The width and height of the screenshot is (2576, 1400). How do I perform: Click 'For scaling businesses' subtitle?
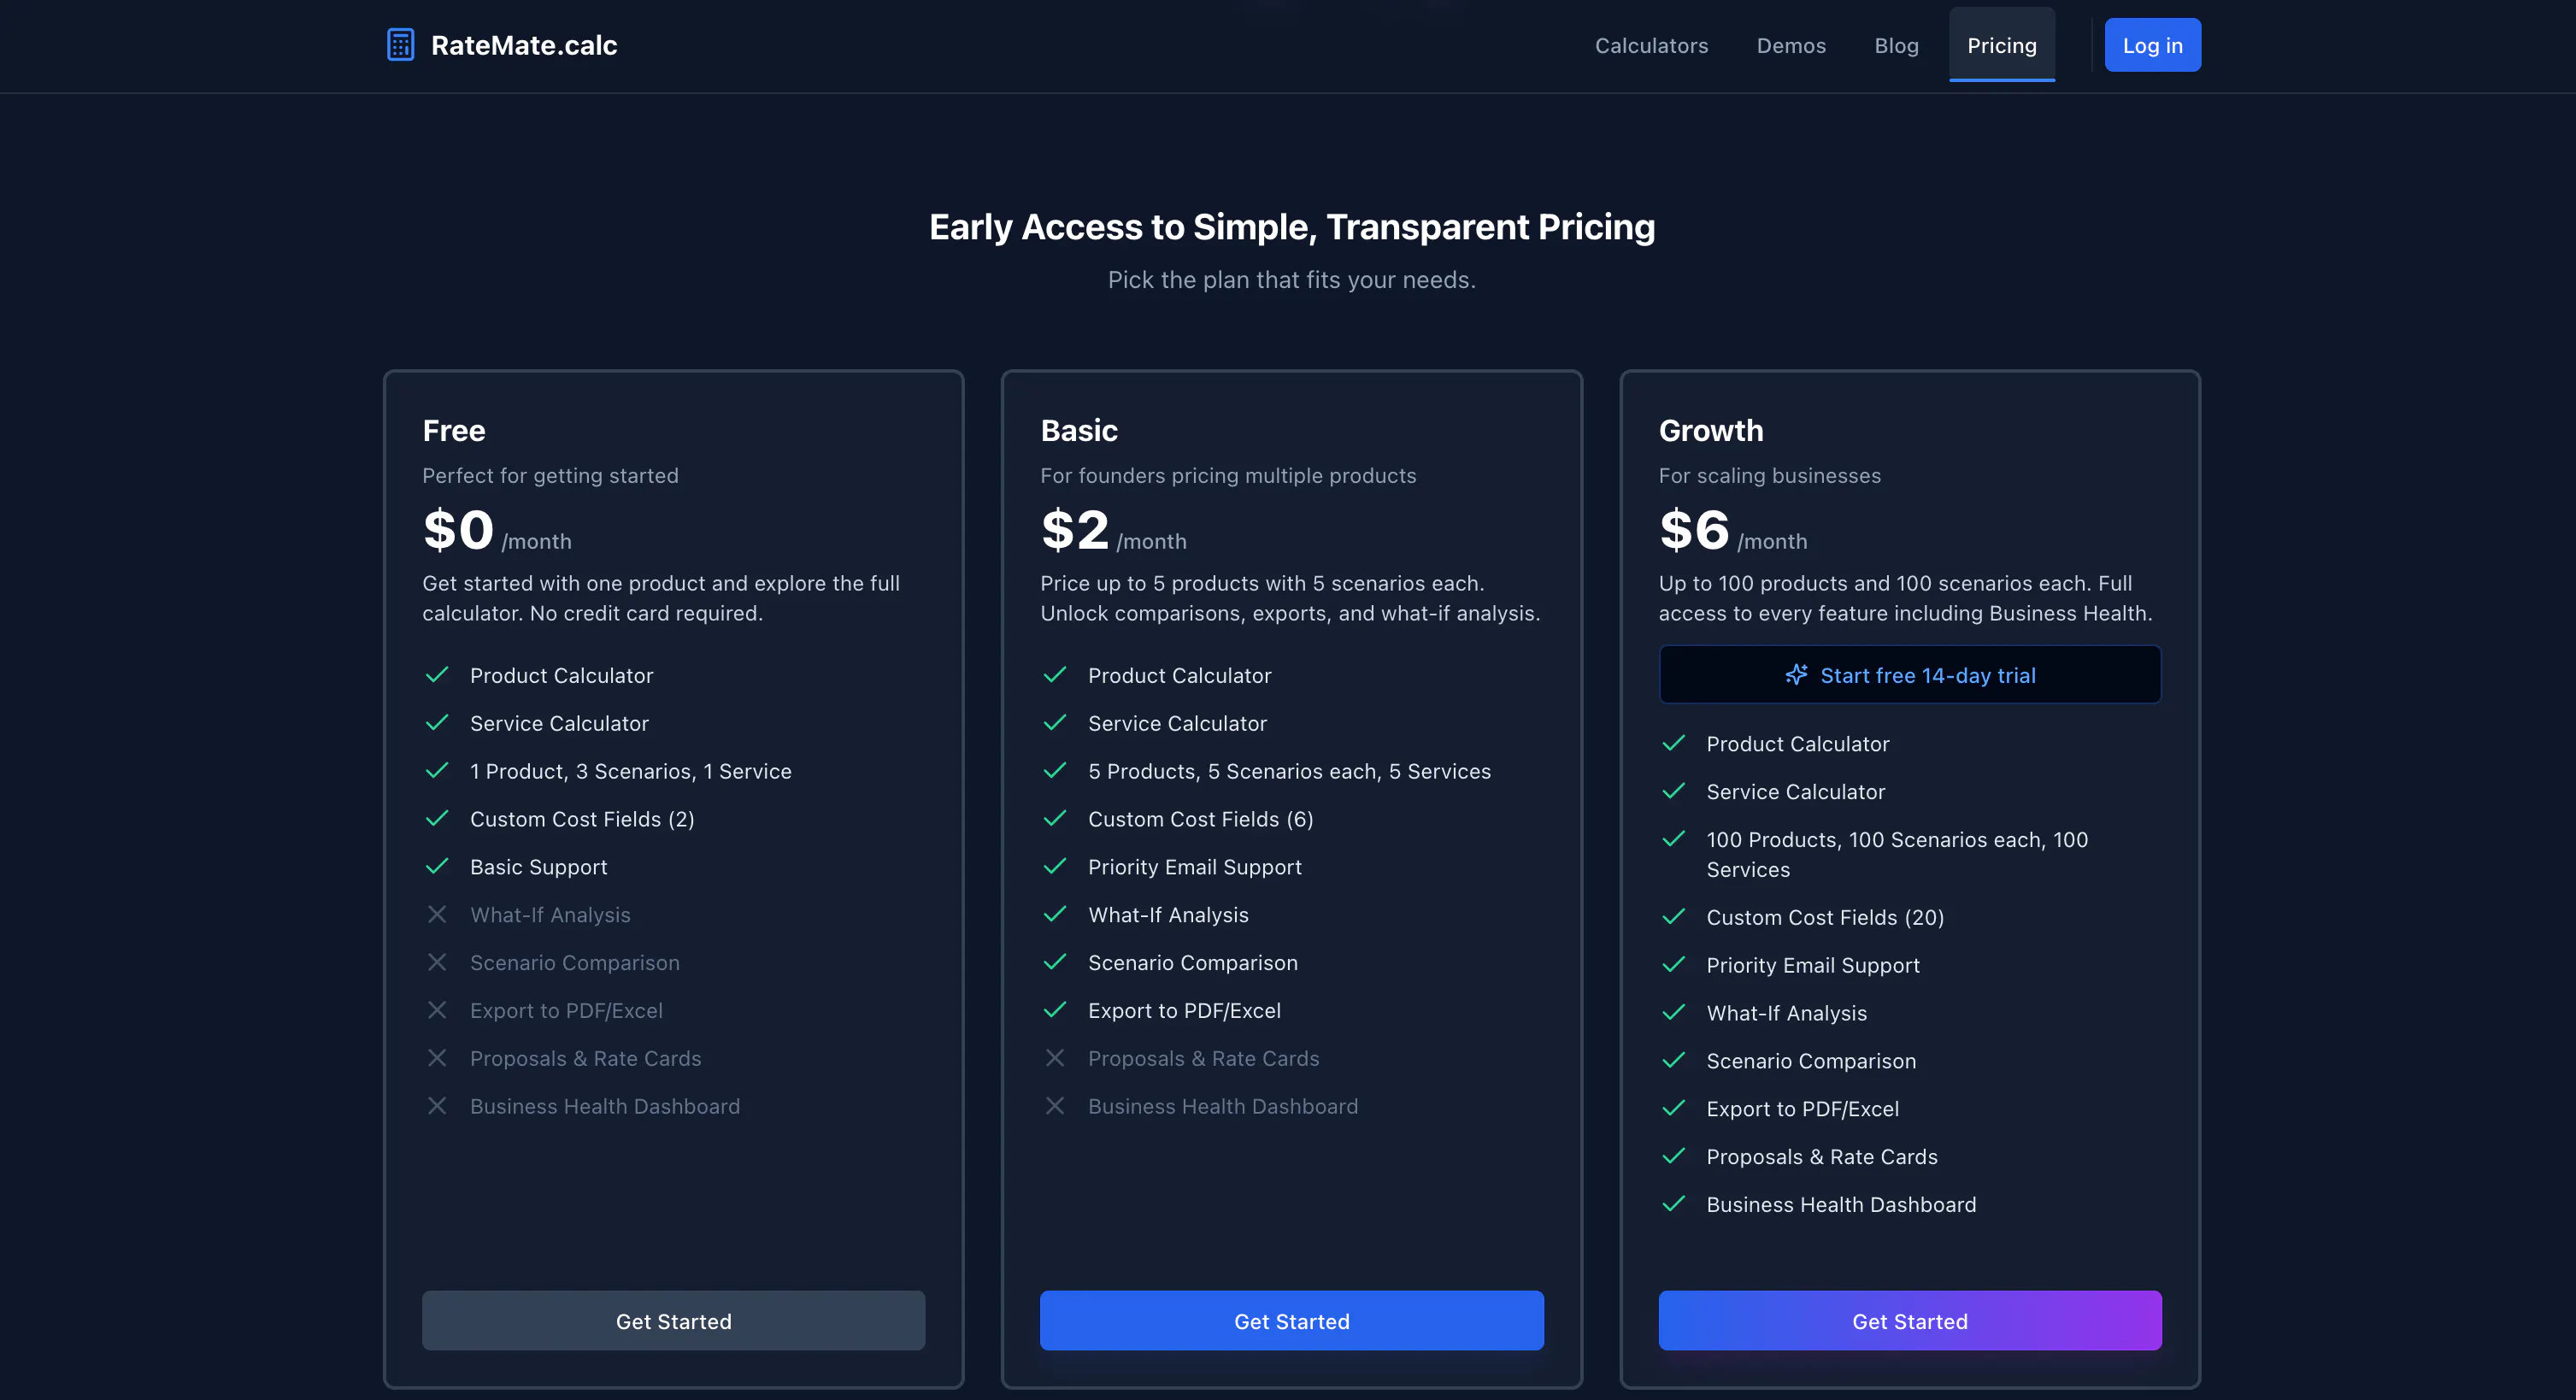1770,476
